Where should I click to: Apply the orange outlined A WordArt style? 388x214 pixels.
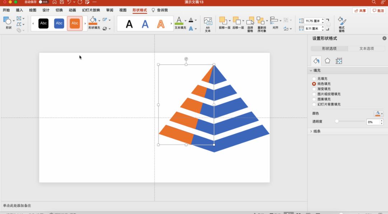click(x=161, y=24)
